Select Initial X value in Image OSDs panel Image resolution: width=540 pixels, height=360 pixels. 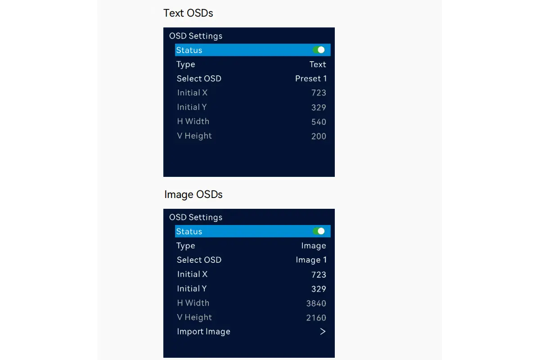coord(319,274)
